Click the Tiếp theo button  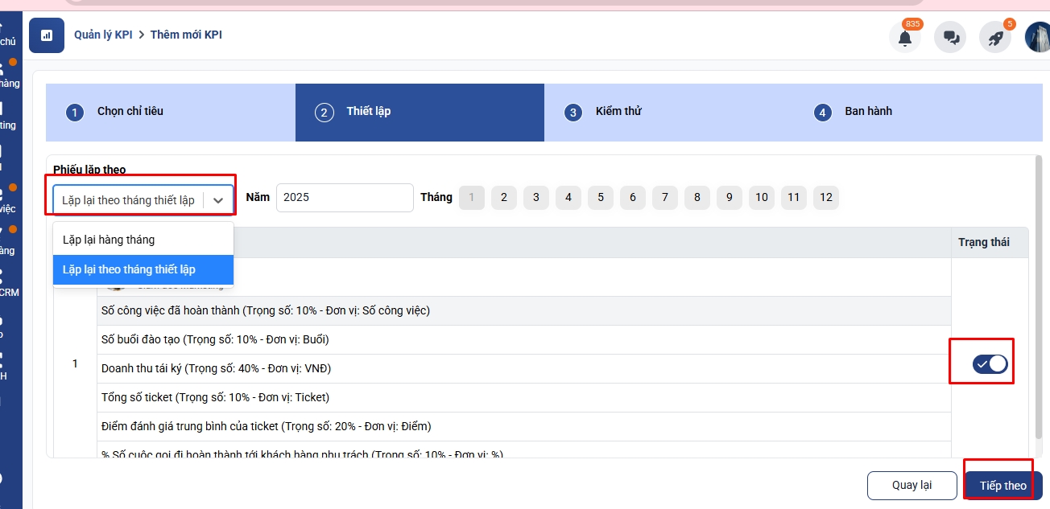point(1003,486)
